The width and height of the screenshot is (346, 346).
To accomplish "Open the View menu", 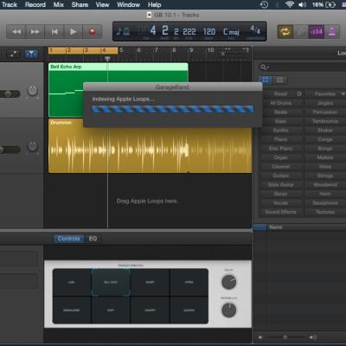I will coord(102,4).
